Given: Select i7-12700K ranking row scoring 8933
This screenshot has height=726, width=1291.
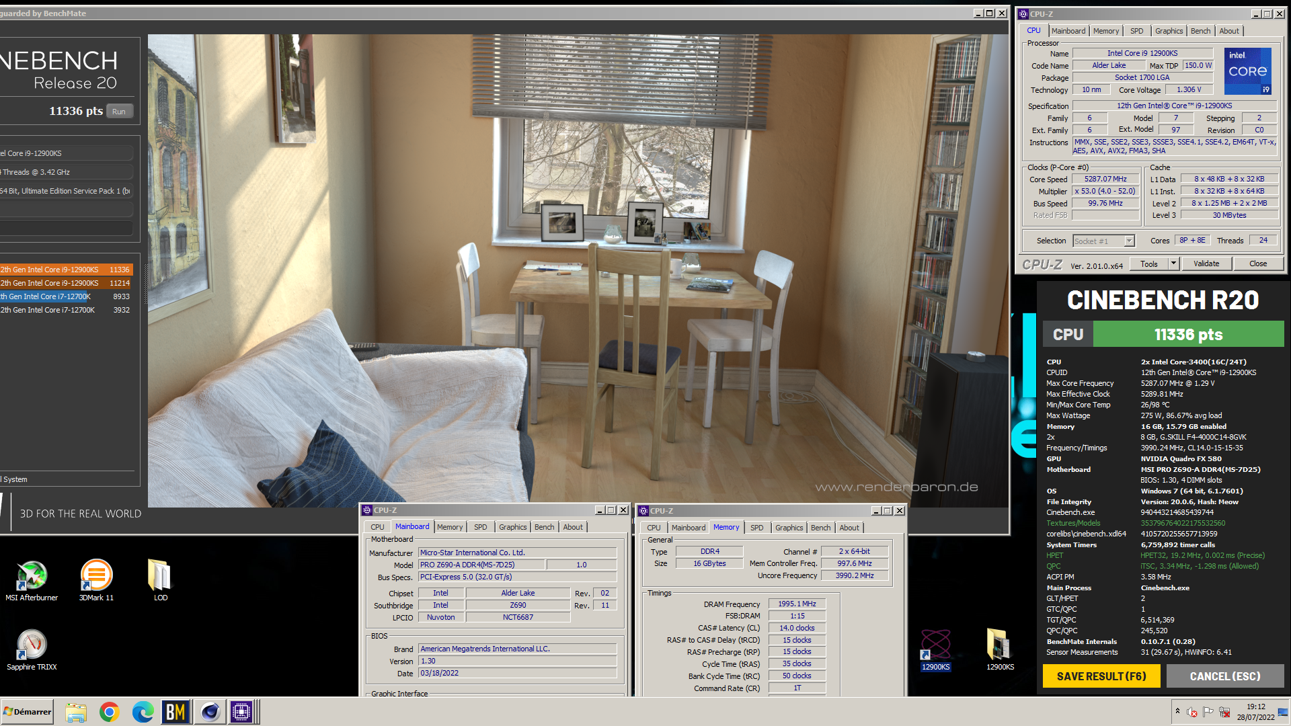Looking at the screenshot, I should 66,296.
